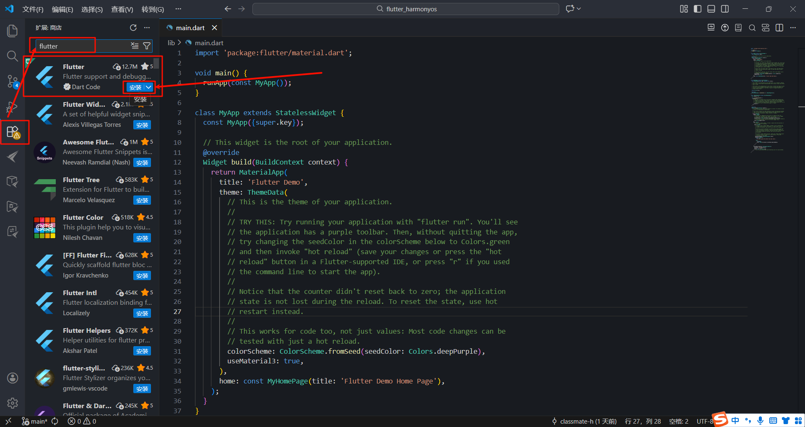The image size is (805, 427).
Task: Click the minimap code overview
Action: click(x=769, y=100)
